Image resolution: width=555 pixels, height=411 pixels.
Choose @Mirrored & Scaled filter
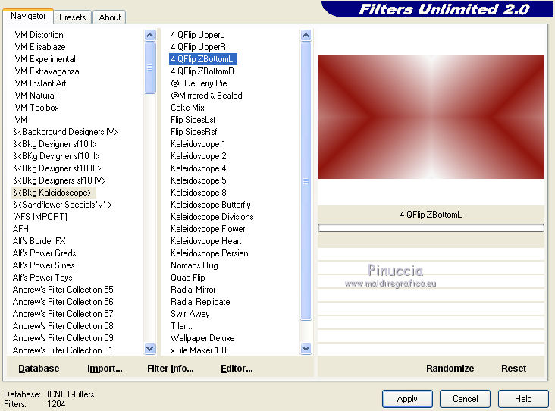206,96
